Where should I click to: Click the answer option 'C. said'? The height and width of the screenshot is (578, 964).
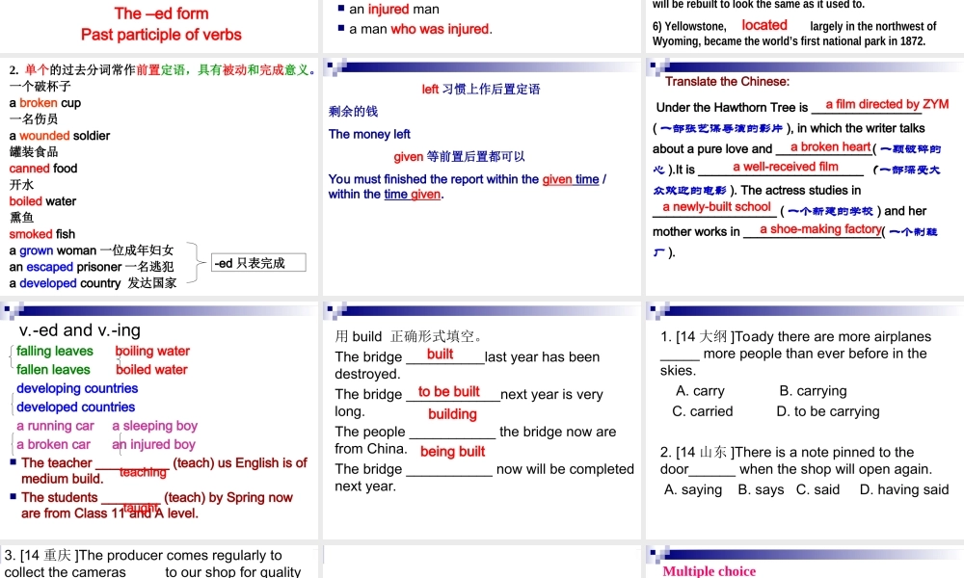[x=817, y=490]
